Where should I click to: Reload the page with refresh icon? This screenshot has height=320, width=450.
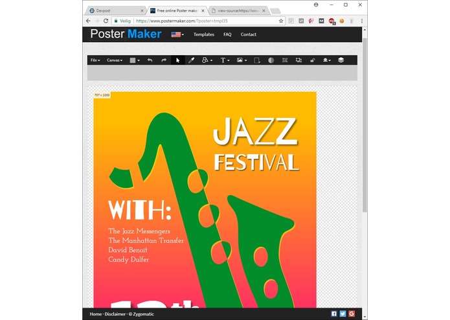[x=106, y=21]
